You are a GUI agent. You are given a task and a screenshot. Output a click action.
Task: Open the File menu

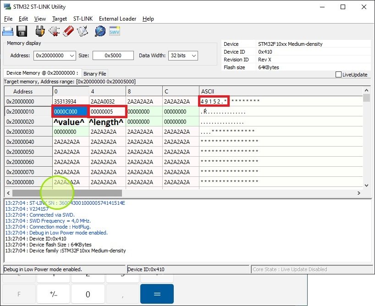[8, 19]
